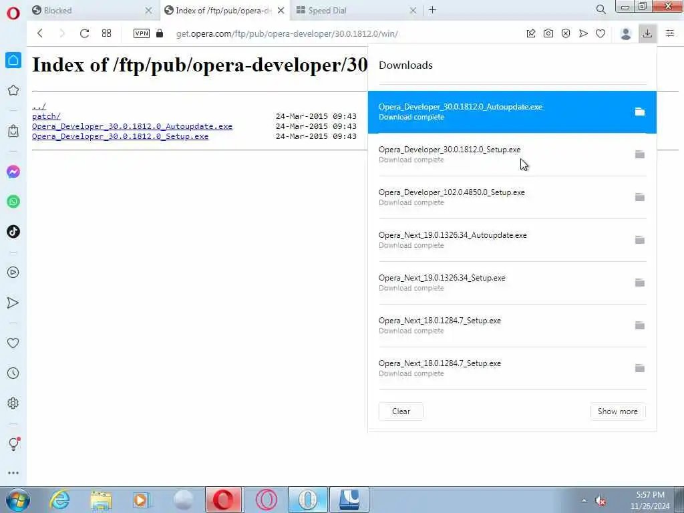
Task: Show folder for Opera_Next_19.0.1326.34_Setup.exe
Action: pyautogui.click(x=639, y=283)
